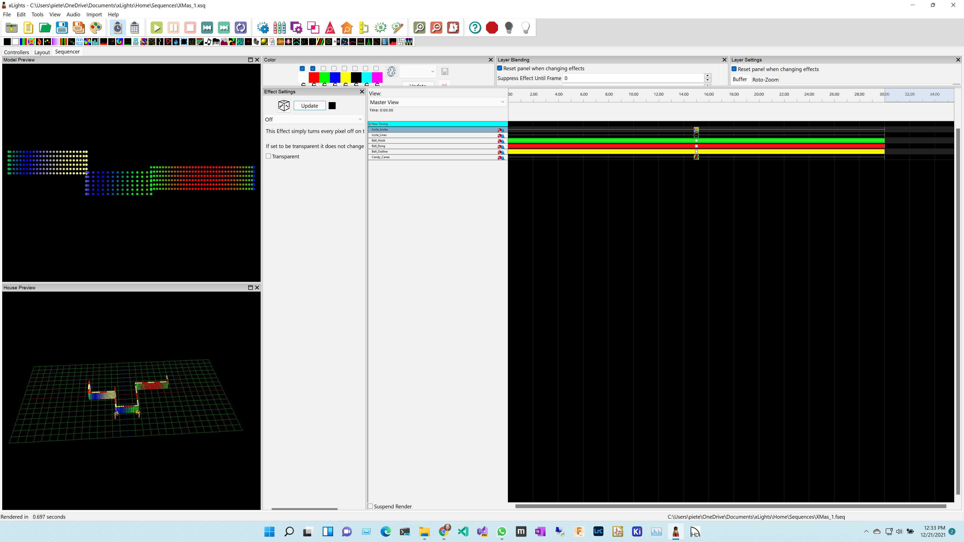Click the Roto-Zoom tab in Layer Settings

tap(765, 80)
